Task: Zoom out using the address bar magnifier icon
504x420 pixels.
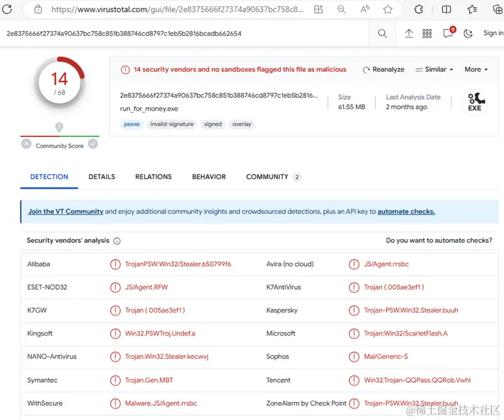Action: pyautogui.click(x=342, y=10)
